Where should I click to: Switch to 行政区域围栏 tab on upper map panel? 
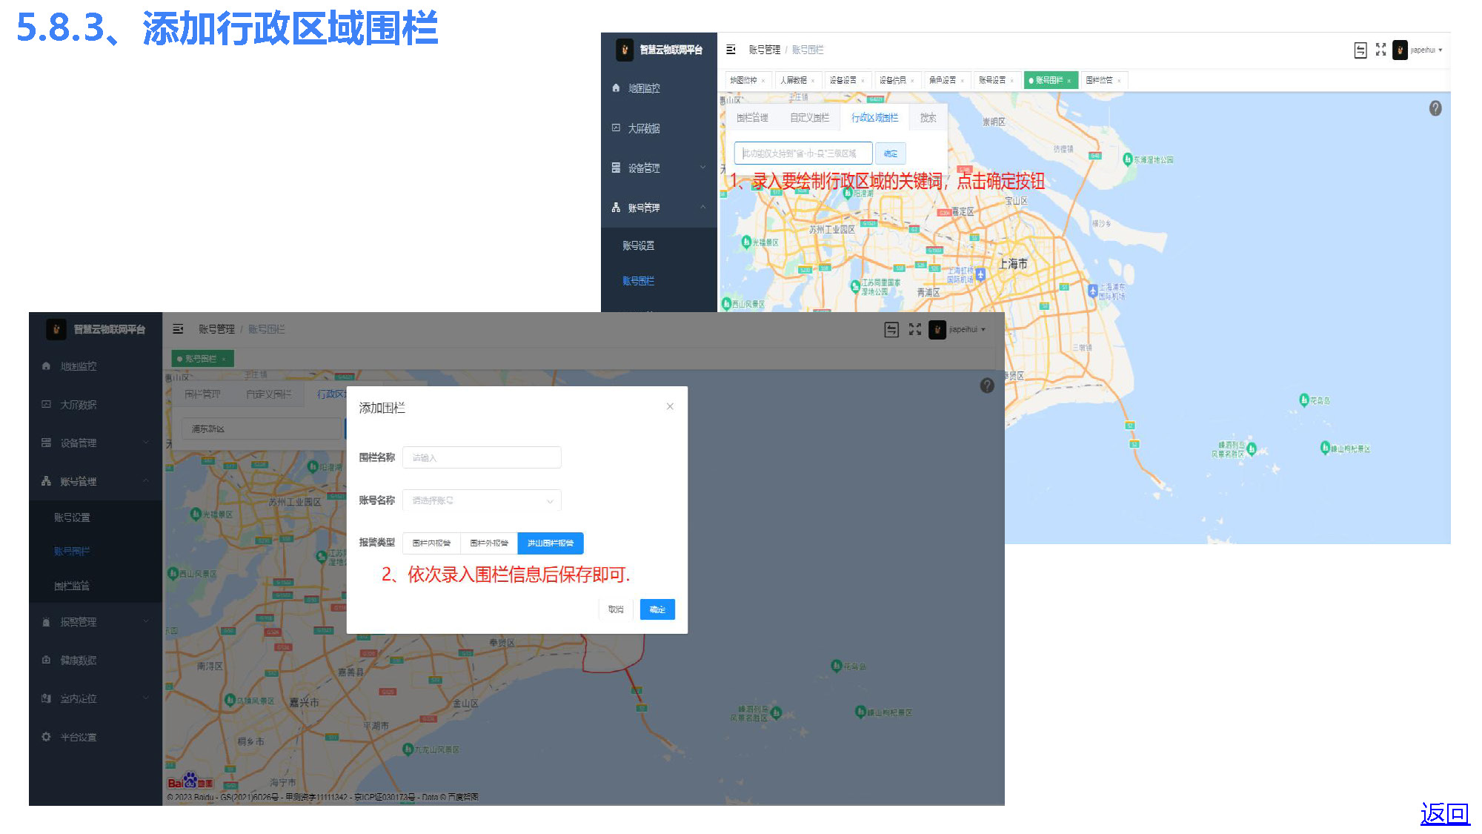(874, 118)
